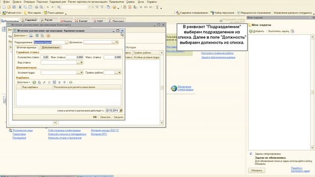Open Набор персонала toolbar button
Viewport: 315px width, 177px height.
(222, 13)
